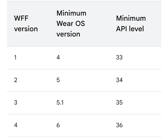
Task: Click the 'Minimum API level' column header
Action: (131, 24)
